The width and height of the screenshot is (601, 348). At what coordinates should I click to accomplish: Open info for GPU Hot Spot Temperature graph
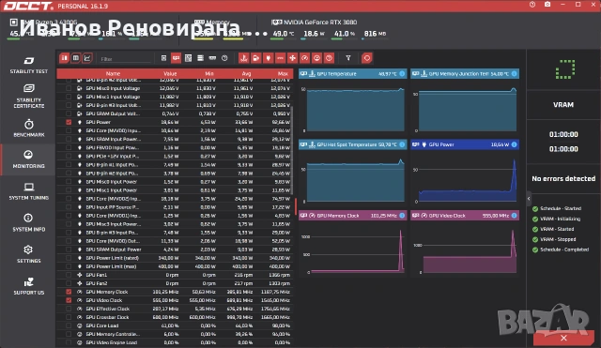402,144
